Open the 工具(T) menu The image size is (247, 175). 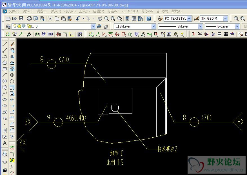click(x=84, y=11)
